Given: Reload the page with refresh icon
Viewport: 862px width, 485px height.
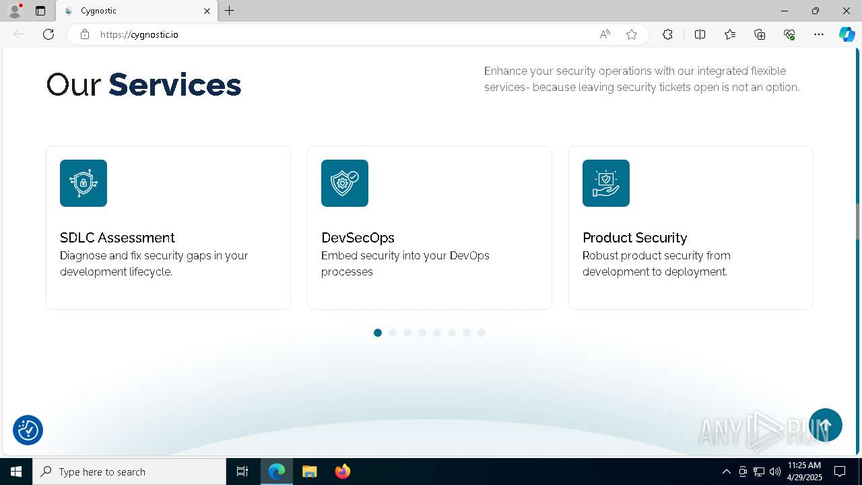Looking at the screenshot, I should click(x=48, y=34).
